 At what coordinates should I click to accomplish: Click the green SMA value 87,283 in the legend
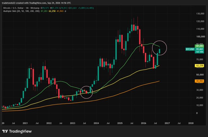click(44, 11)
